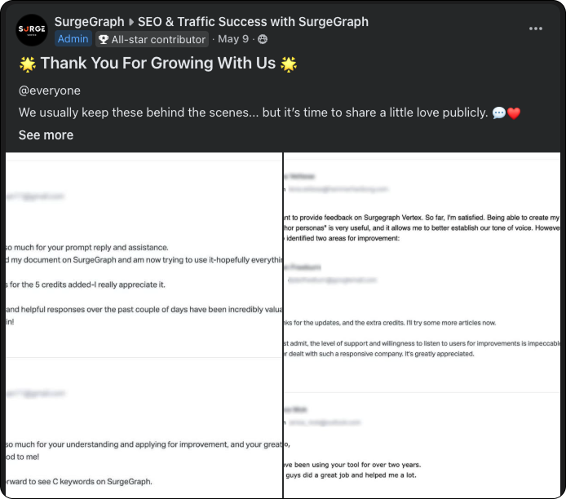The width and height of the screenshot is (566, 499).
Task: Click the globe audience icon beside the date
Action: (x=262, y=39)
